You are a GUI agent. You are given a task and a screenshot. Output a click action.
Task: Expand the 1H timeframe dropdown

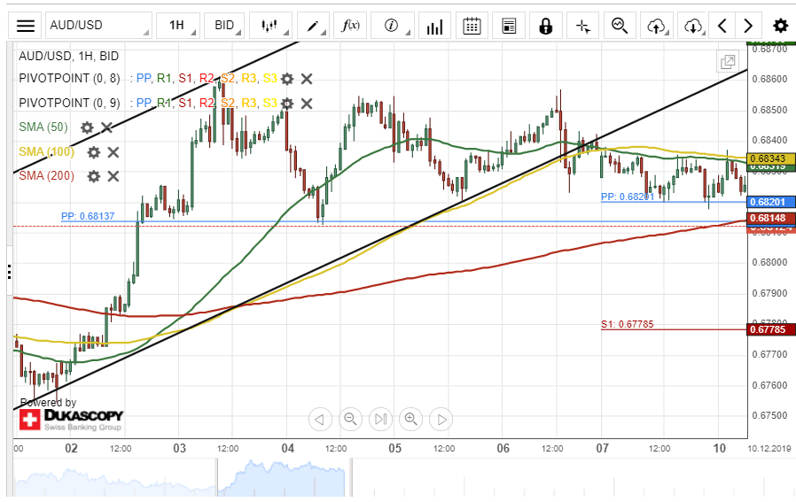point(178,26)
